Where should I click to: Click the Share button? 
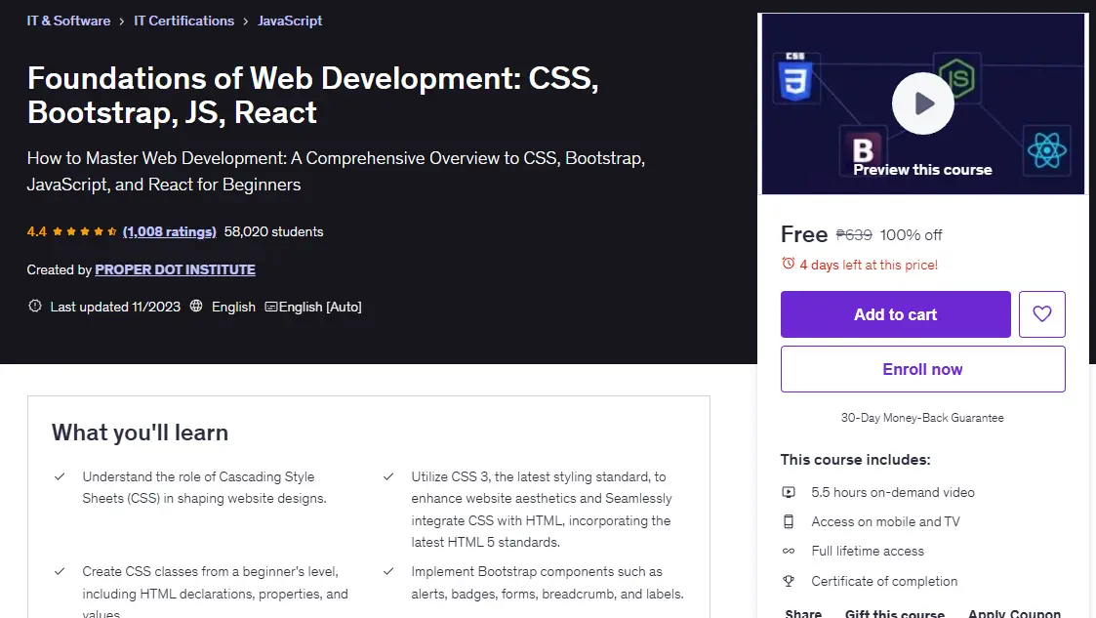pos(803,613)
